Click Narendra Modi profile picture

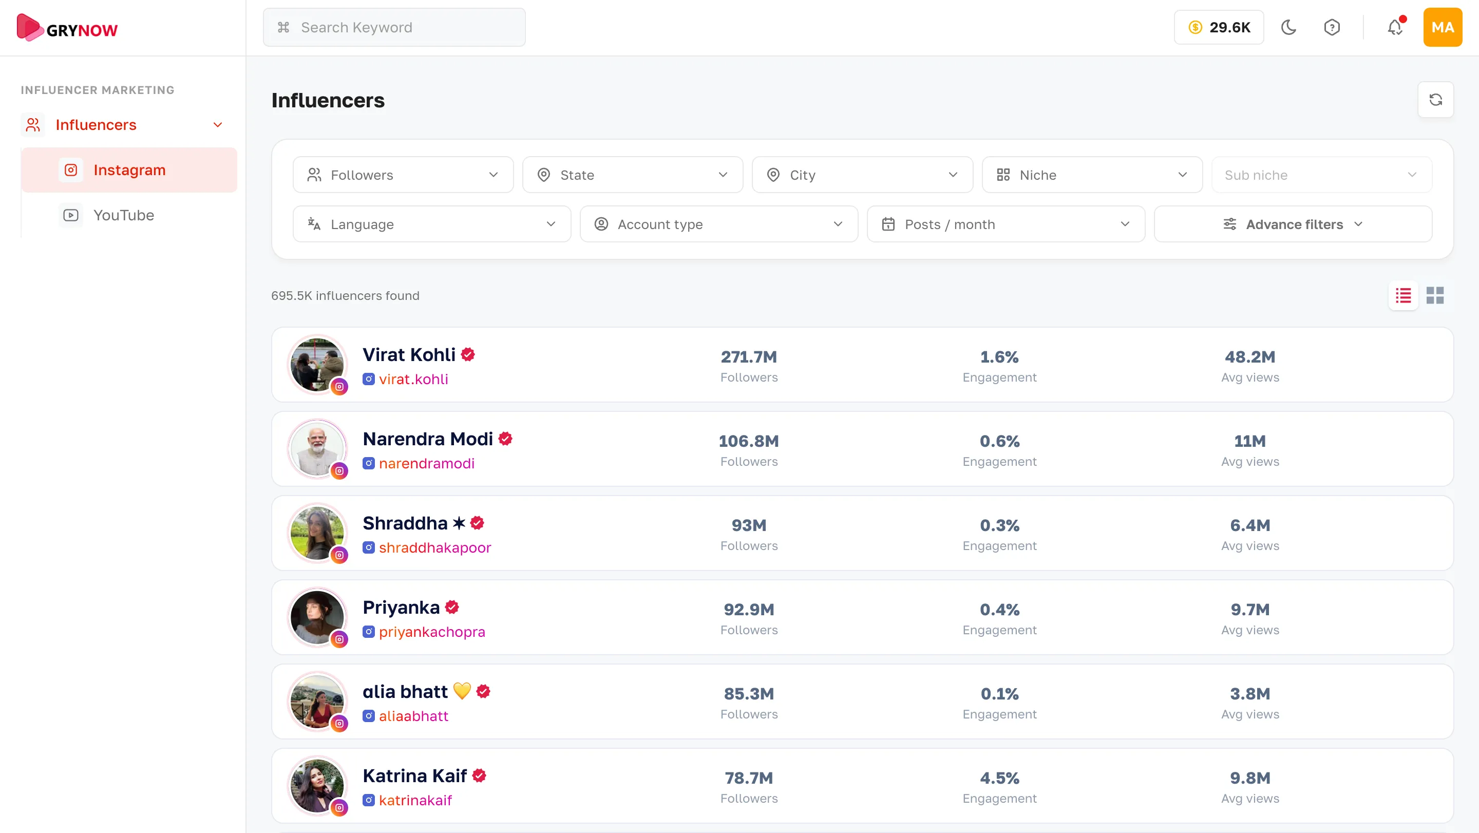pyautogui.click(x=317, y=449)
